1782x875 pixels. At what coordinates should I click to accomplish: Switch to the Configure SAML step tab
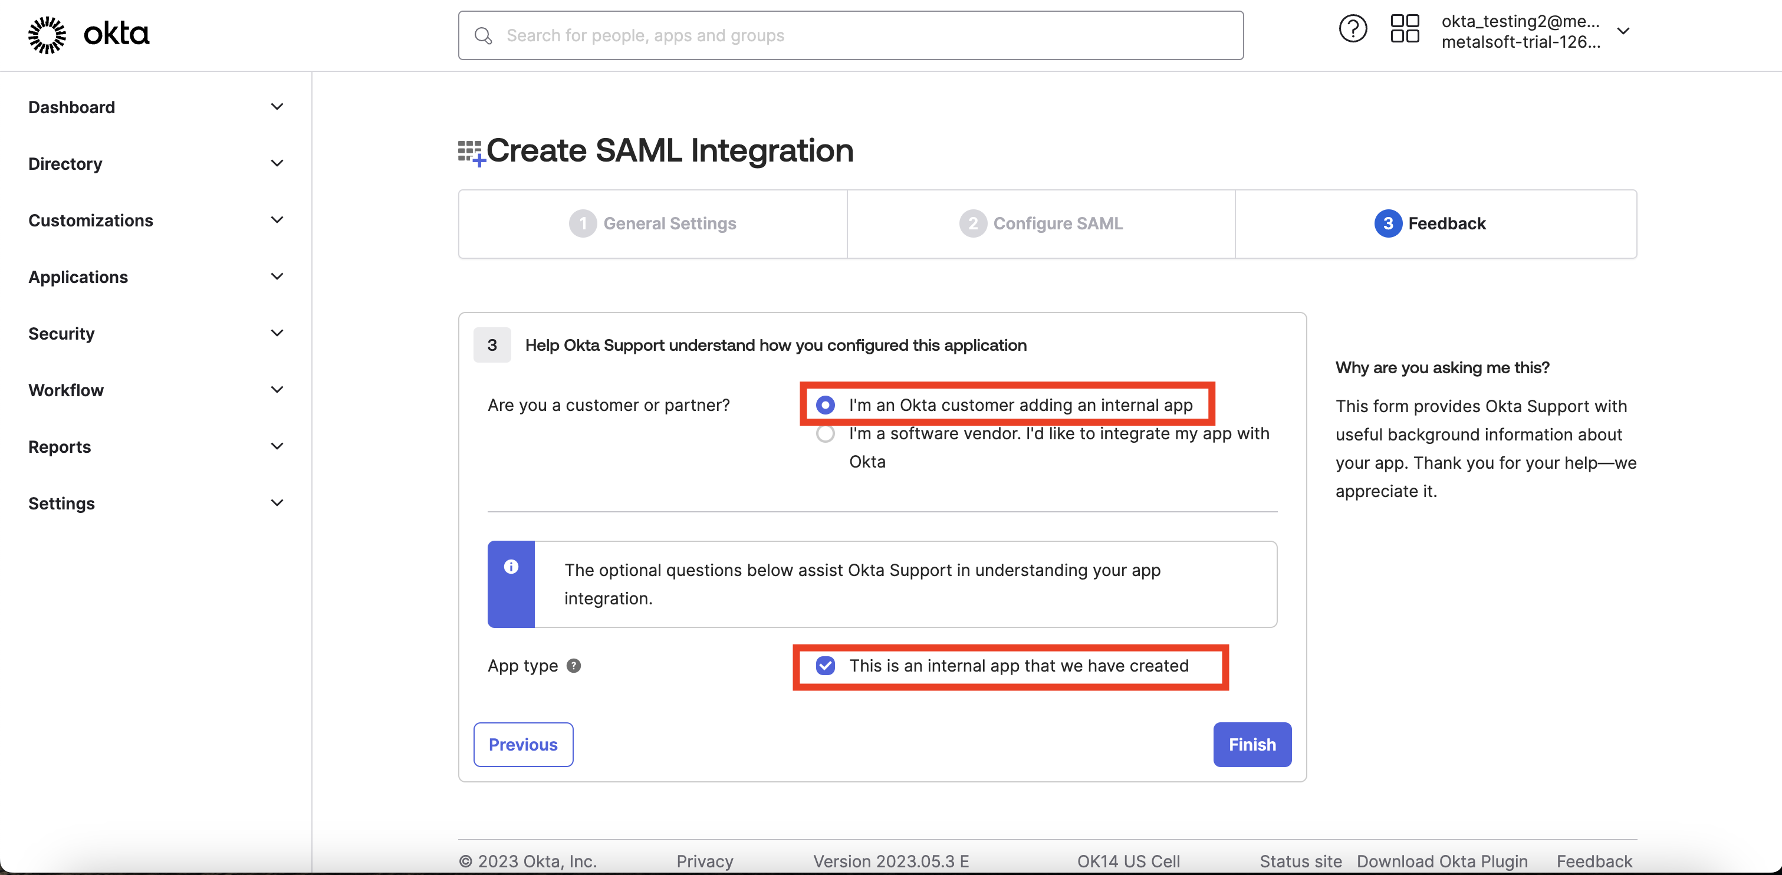click(1041, 223)
